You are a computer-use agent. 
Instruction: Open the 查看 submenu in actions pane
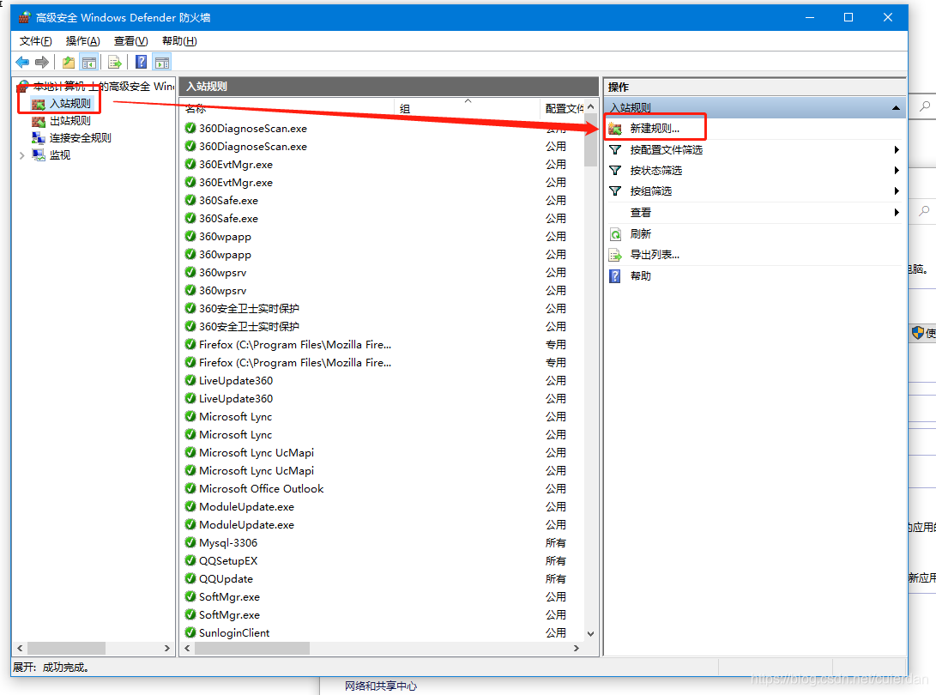(x=641, y=213)
